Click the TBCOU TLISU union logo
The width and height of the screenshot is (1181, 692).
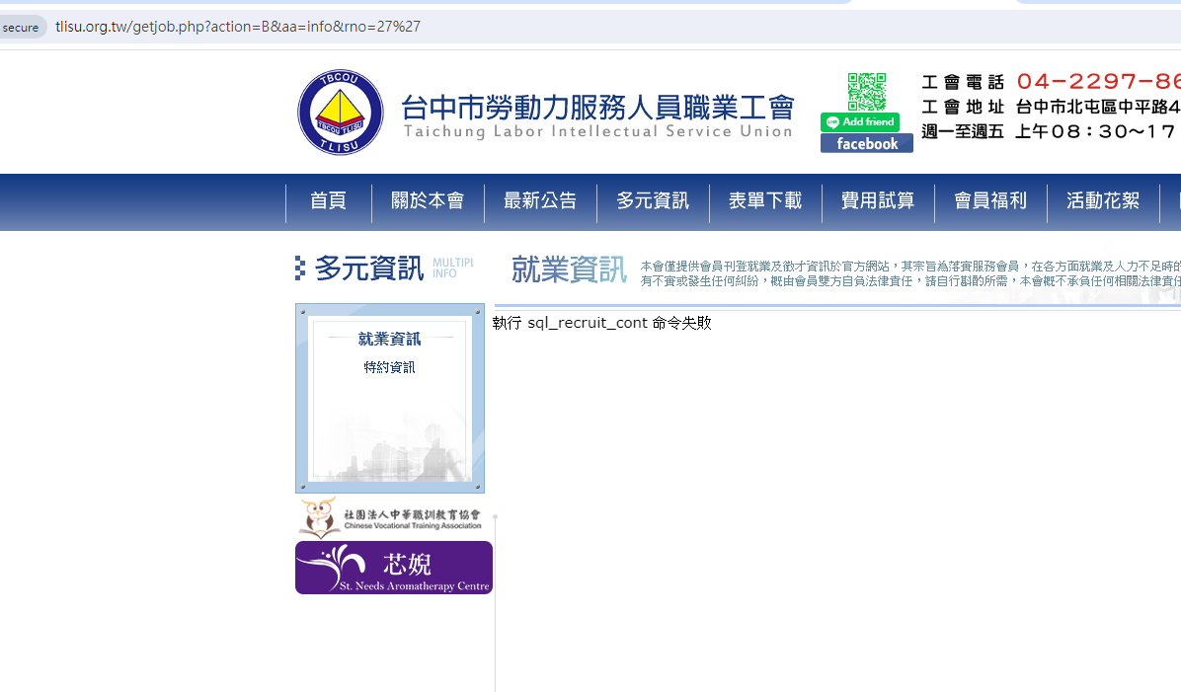pyautogui.click(x=341, y=113)
